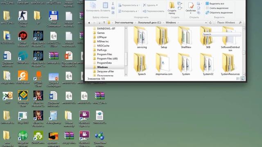Select the iTop VPN desktop shortcut

pos(23,117)
